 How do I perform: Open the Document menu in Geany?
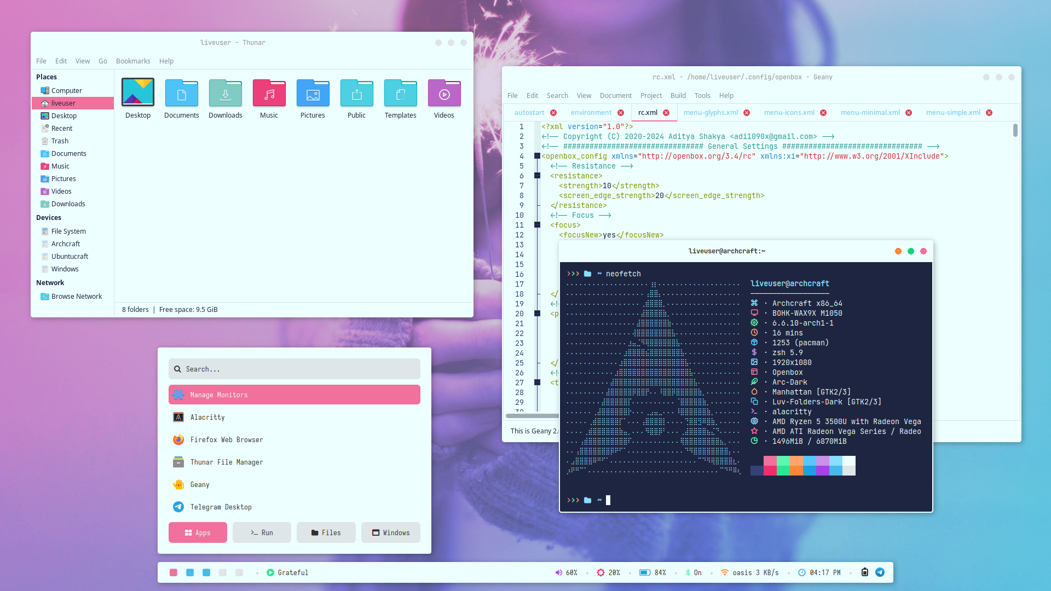pos(616,95)
